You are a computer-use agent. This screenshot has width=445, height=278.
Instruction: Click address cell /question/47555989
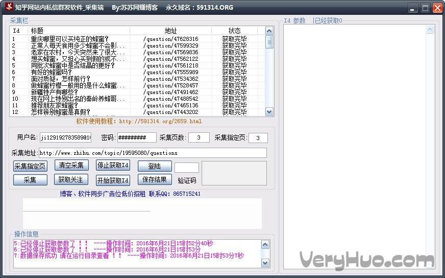(x=170, y=72)
